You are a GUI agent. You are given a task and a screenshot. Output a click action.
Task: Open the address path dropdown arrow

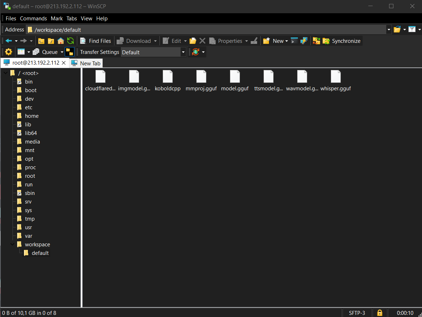[x=389, y=30]
